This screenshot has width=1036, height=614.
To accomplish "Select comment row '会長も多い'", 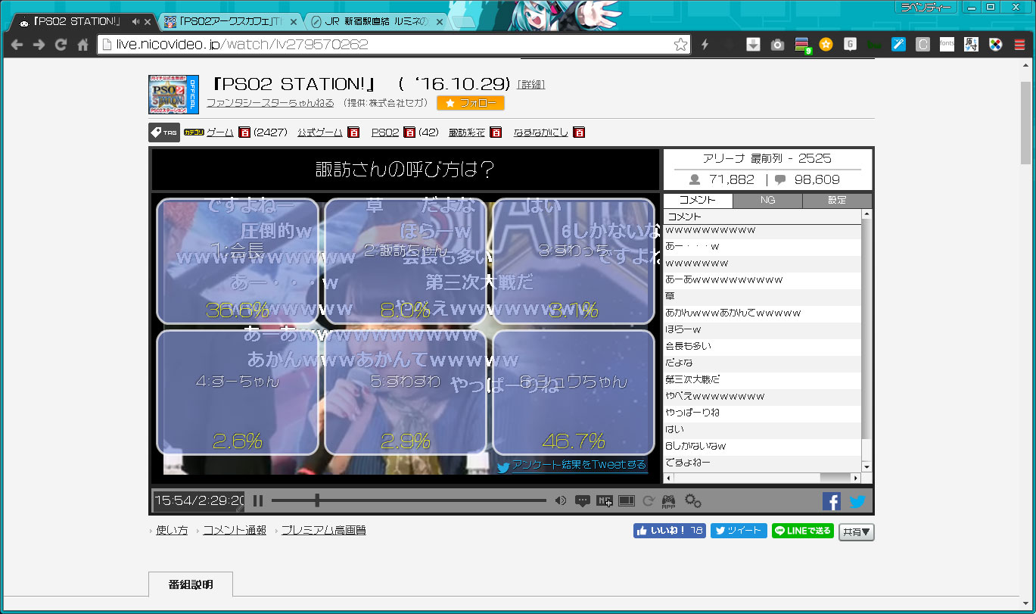I will coord(762,346).
